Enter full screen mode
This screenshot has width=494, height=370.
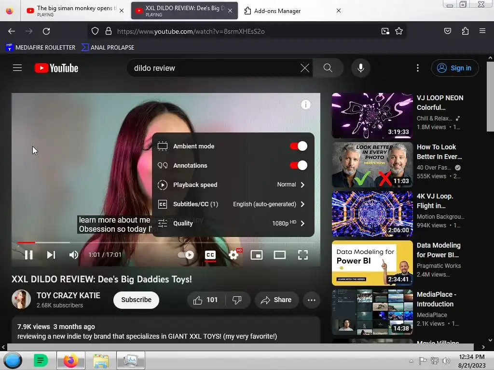pyautogui.click(x=303, y=255)
